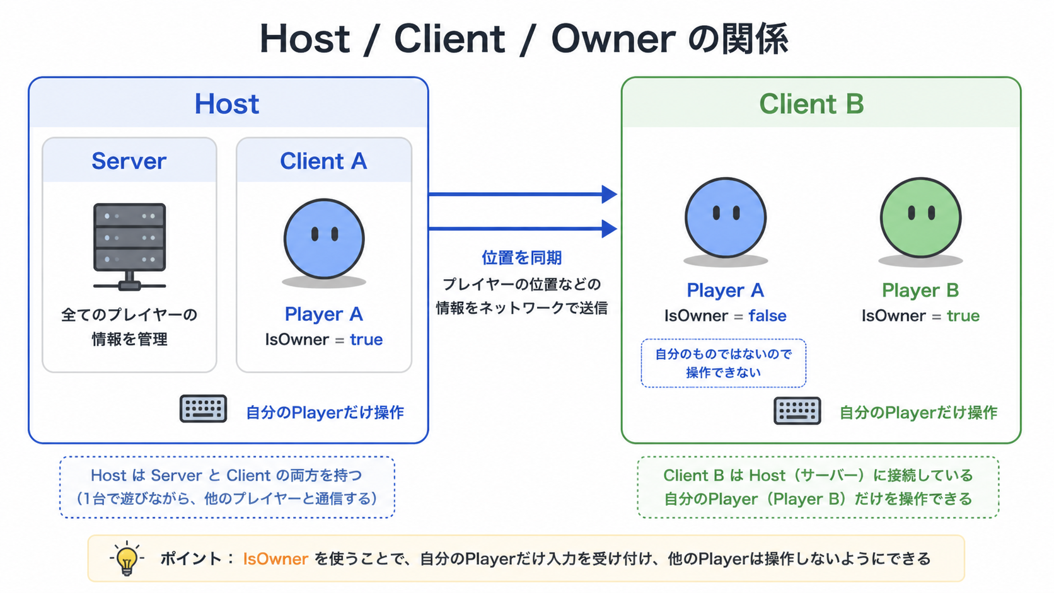The image size is (1054, 593).
Task: Click the text "プレイヤーの位置などの"
Action: 522,284
